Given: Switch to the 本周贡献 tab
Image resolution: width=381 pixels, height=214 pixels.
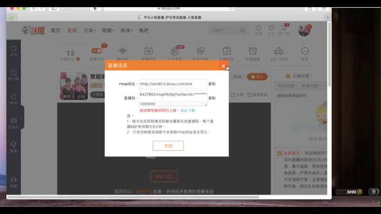Looking at the screenshot, I should [x=310, y=86].
